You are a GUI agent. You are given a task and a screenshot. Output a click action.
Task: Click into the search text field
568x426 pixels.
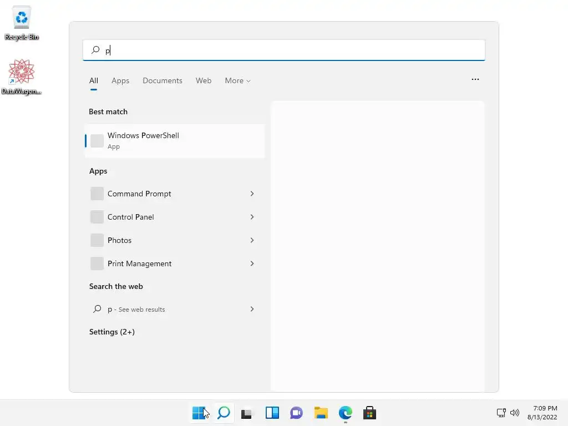click(284, 50)
